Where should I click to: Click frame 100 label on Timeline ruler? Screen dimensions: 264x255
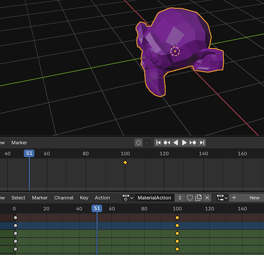coord(125,154)
